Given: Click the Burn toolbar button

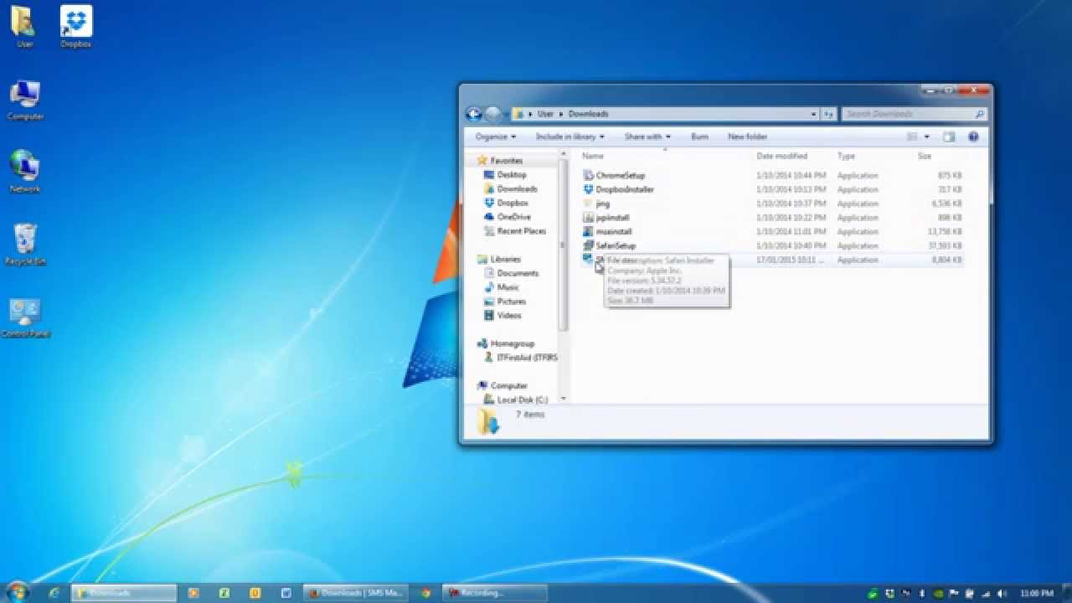Looking at the screenshot, I should [699, 137].
